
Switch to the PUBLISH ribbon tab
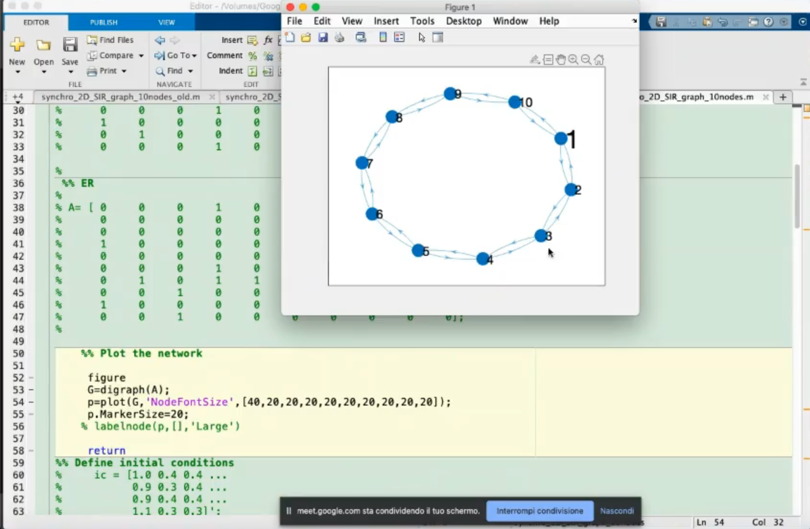coord(104,22)
